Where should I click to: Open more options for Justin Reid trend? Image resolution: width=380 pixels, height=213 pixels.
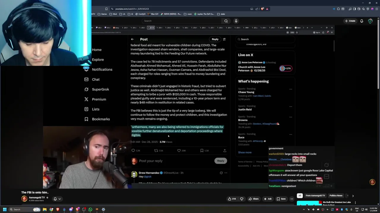tap(291, 106)
